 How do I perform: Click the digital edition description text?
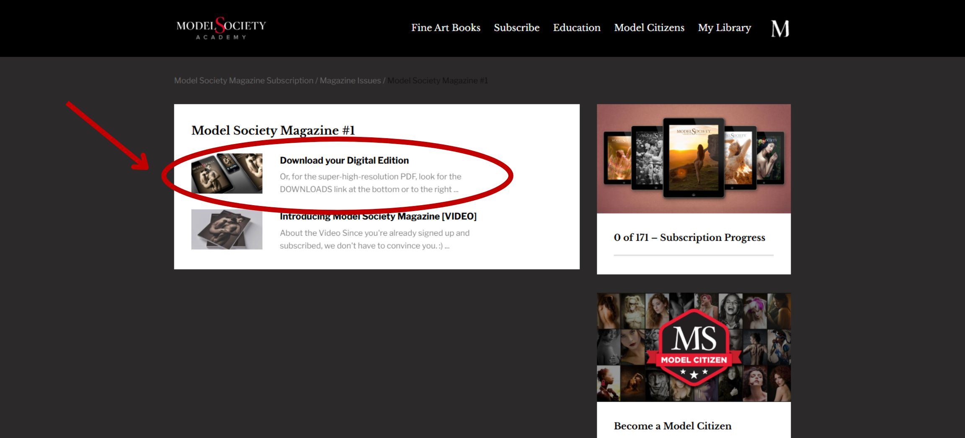click(371, 183)
